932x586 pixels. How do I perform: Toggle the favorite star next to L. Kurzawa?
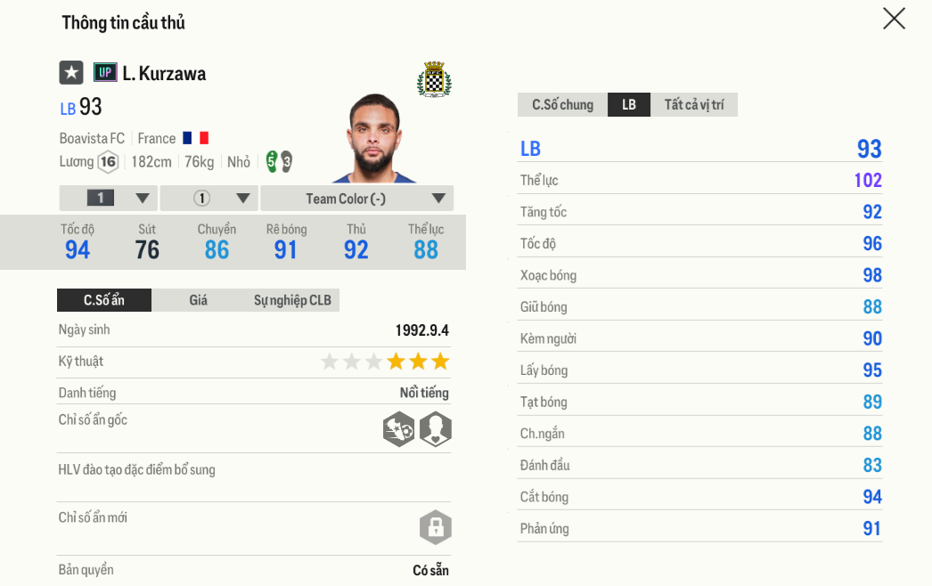pos(71,72)
